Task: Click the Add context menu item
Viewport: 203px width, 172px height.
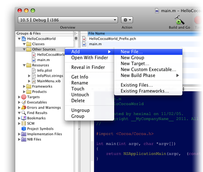Action: click(89, 52)
